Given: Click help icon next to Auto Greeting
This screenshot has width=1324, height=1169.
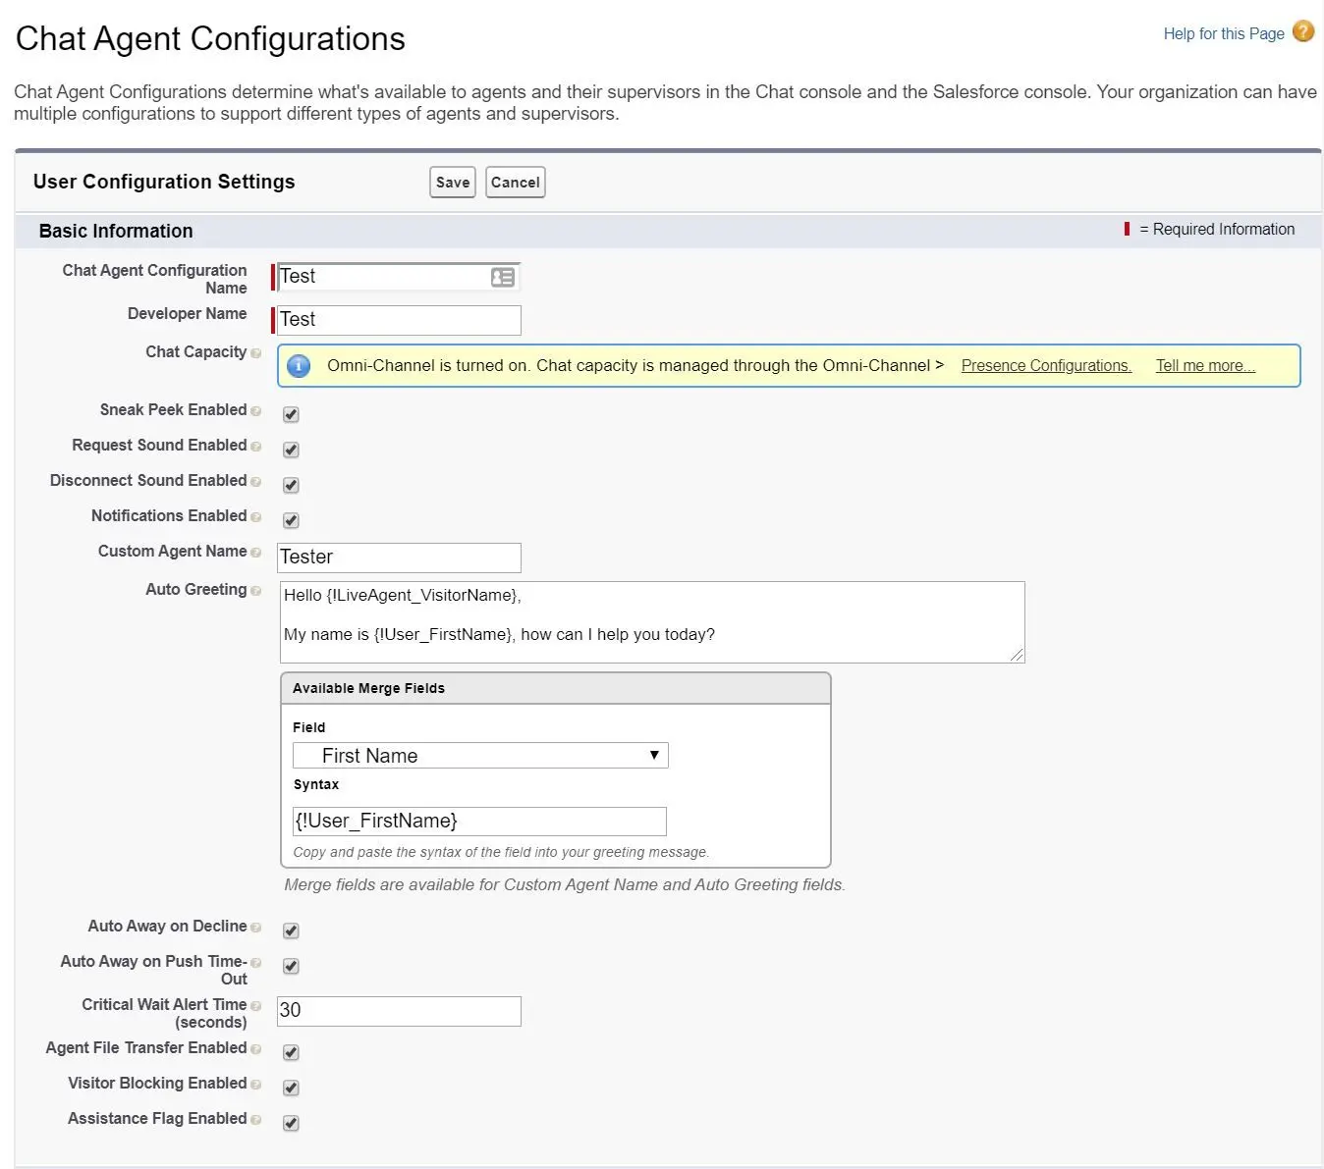Looking at the screenshot, I should click(x=256, y=591).
